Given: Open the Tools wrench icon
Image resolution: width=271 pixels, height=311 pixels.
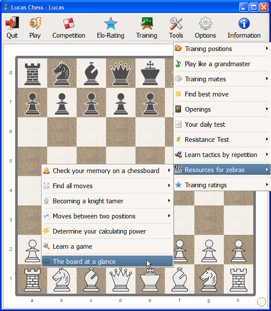Looking at the screenshot, I should [x=176, y=23].
